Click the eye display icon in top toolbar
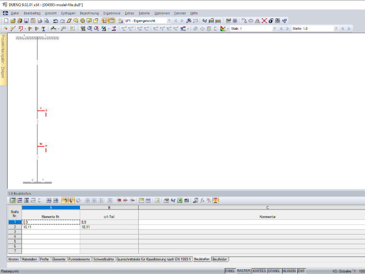This screenshot has height=274, width=365. (x=189, y=21)
